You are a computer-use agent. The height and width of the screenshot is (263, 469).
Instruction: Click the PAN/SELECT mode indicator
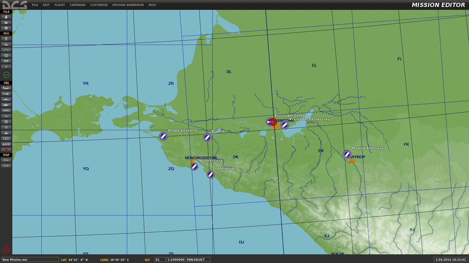click(x=198, y=259)
